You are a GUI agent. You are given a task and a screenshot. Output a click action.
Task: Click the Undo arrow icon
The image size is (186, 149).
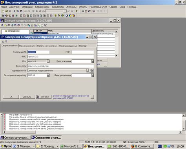[x=37, y=11]
